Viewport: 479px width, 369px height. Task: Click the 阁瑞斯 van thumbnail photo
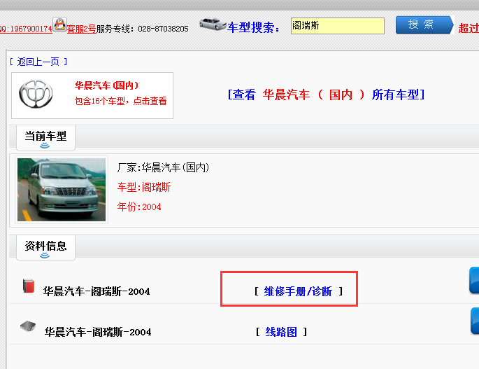[62, 190]
